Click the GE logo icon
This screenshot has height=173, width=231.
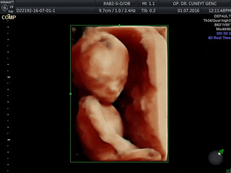4,8
